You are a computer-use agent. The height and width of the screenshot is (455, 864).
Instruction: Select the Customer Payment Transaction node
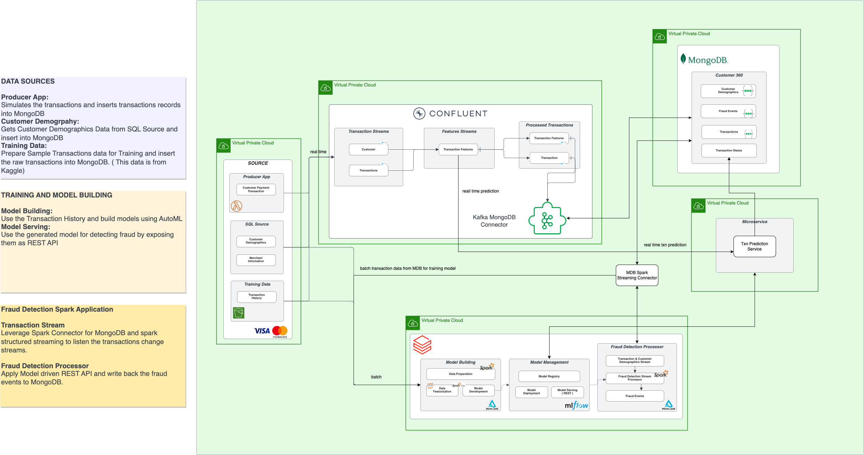click(x=256, y=189)
